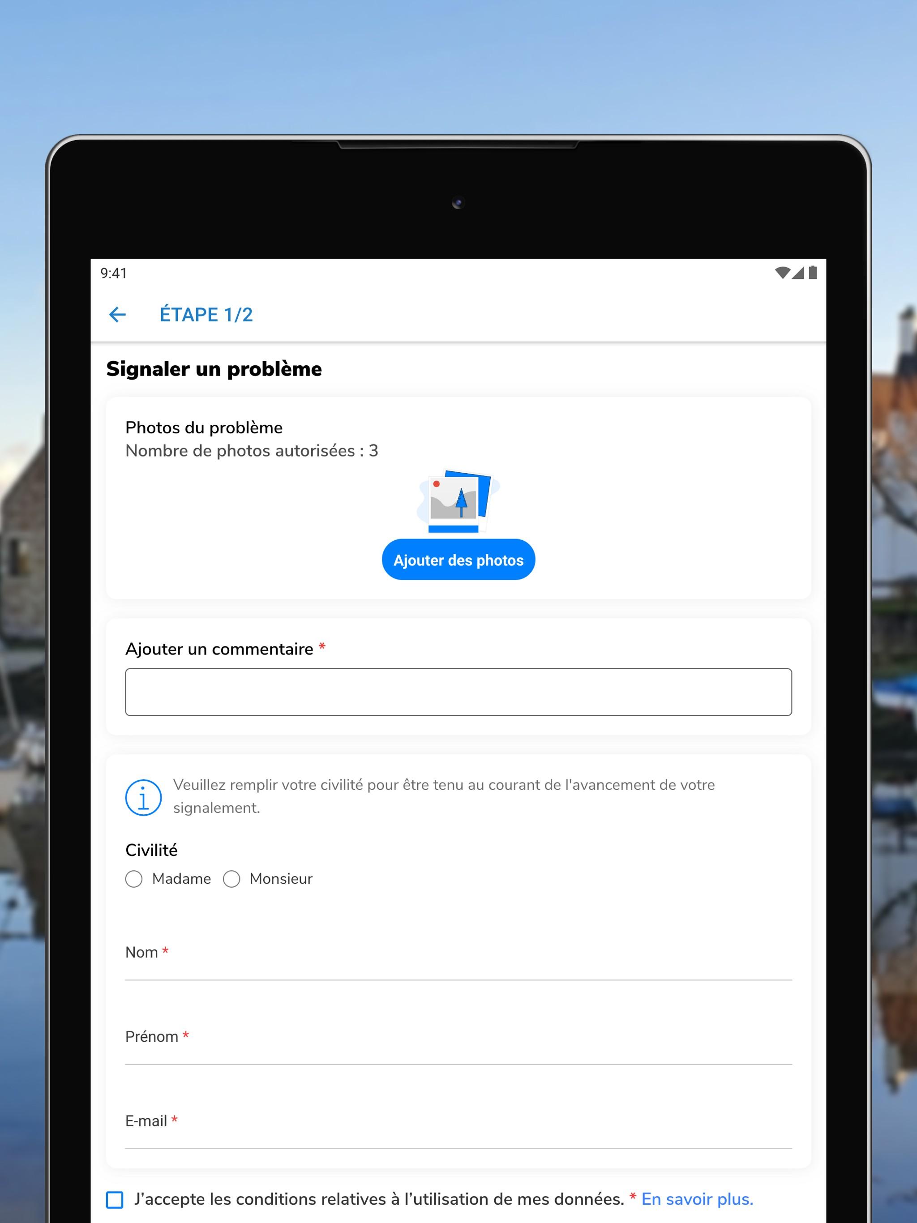Click into the E-mail field
The height and width of the screenshot is (1223, 917).
458,1129
